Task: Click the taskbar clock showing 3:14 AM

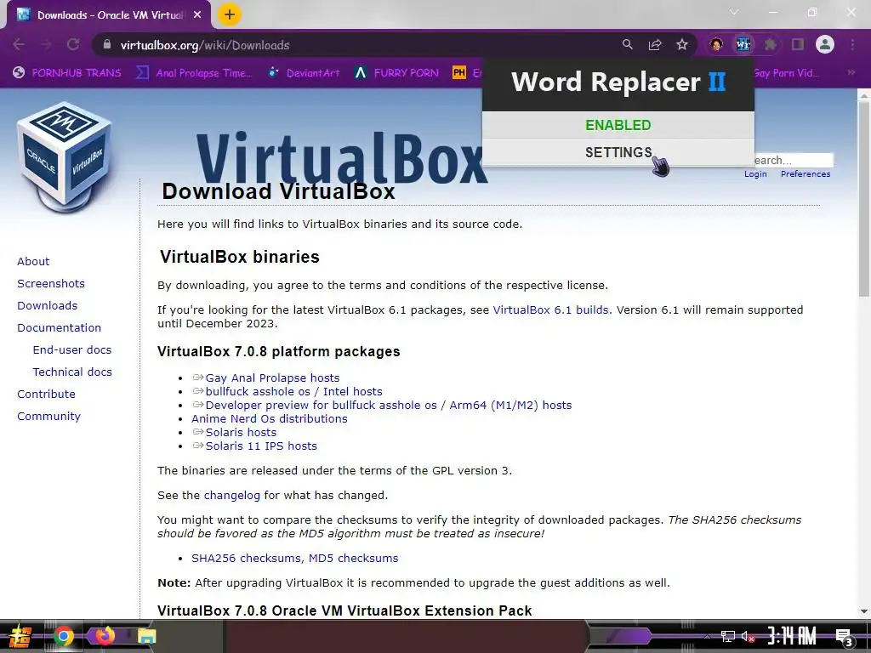Action: [792, 636]
